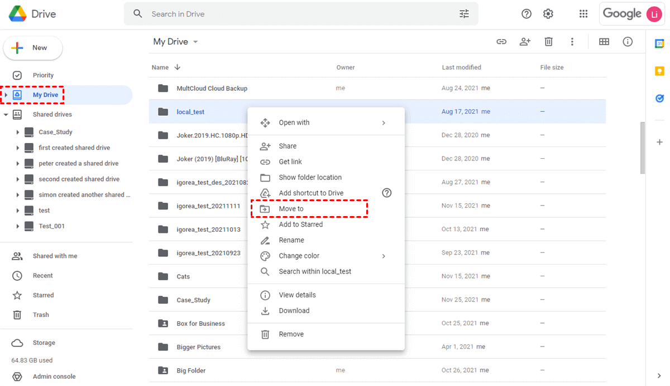Open the Support help icon
This screenshot has width=670, height=386.
[526, 14]
